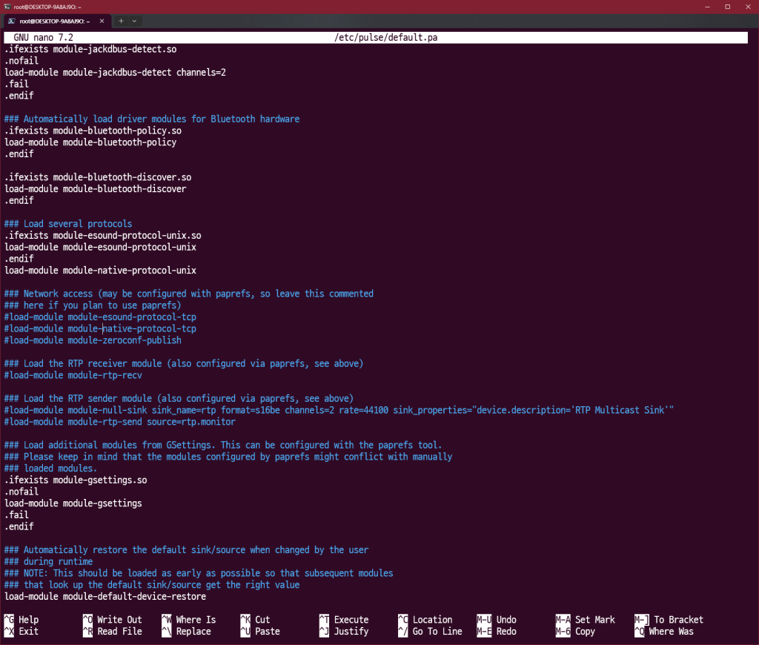Minimize the terminal window

click(706, 6)
